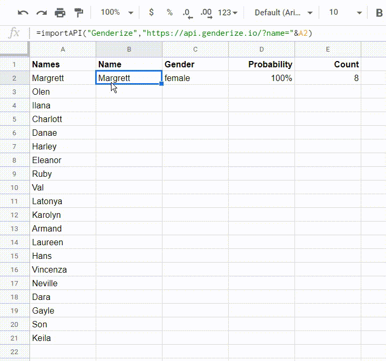
Task: Click the Redo arrow icon
Action: click(x=42, y=12)
